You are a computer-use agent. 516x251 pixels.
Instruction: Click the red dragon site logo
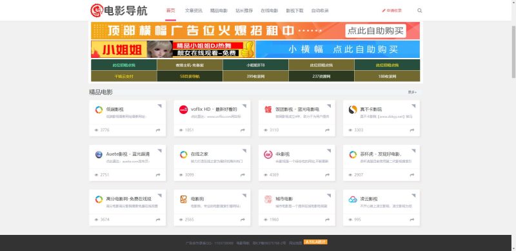(x=97, y=10)
